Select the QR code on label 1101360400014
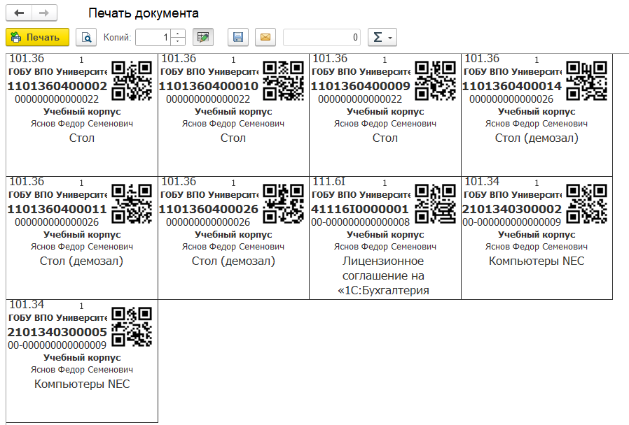 coord(587,80)
